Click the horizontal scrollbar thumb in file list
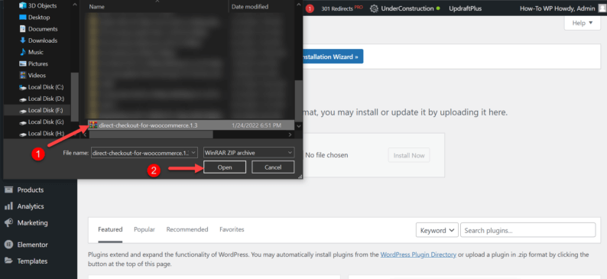 151,135
